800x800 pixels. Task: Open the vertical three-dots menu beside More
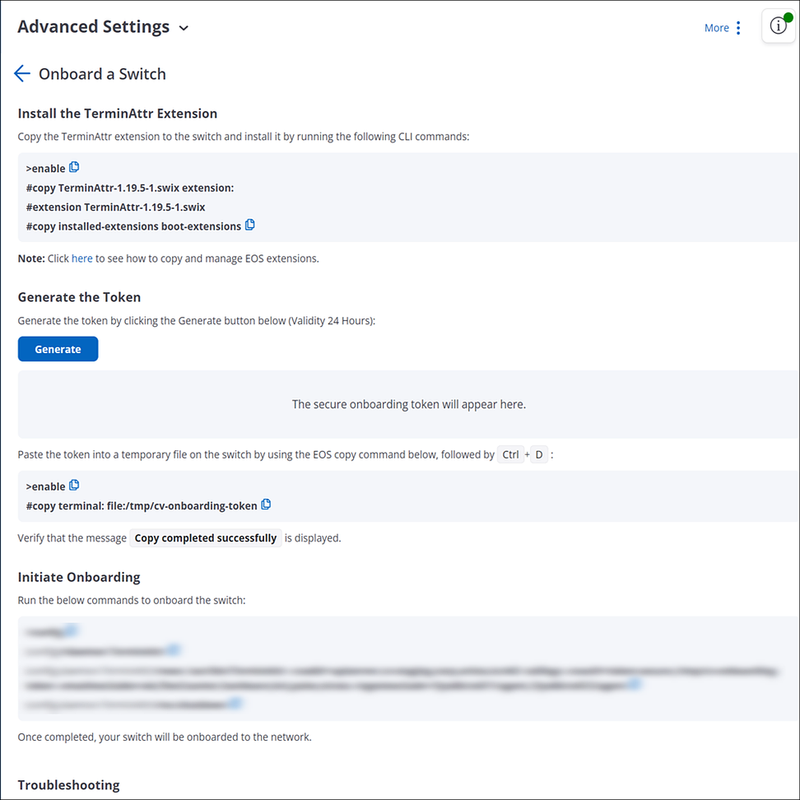pyautogui.click(x=738, y=28)
